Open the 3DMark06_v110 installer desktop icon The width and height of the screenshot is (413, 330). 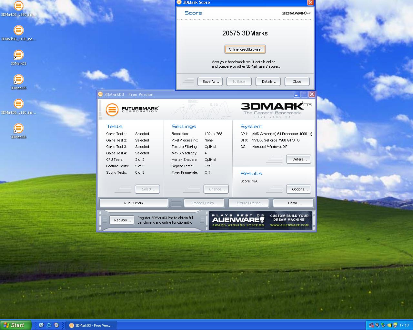[19, 107]
